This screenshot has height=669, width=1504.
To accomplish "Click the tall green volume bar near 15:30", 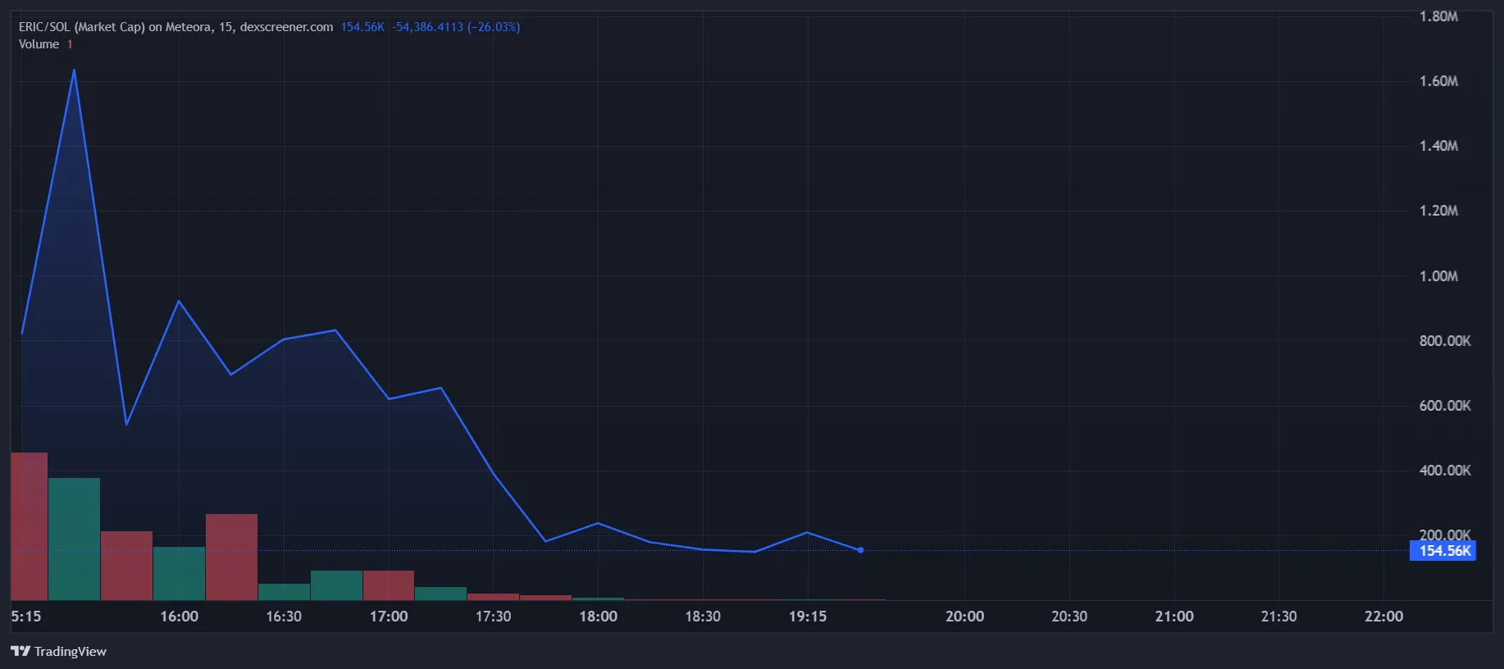I will pyautogui.click(x=74, y=539).
